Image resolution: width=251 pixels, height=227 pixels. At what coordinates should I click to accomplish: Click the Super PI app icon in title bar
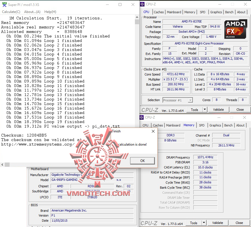[4, 5]
